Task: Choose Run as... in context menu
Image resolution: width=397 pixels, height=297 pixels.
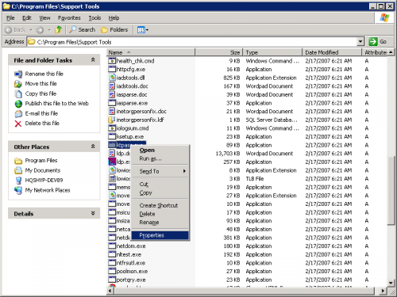Action: tap(160, 158)
